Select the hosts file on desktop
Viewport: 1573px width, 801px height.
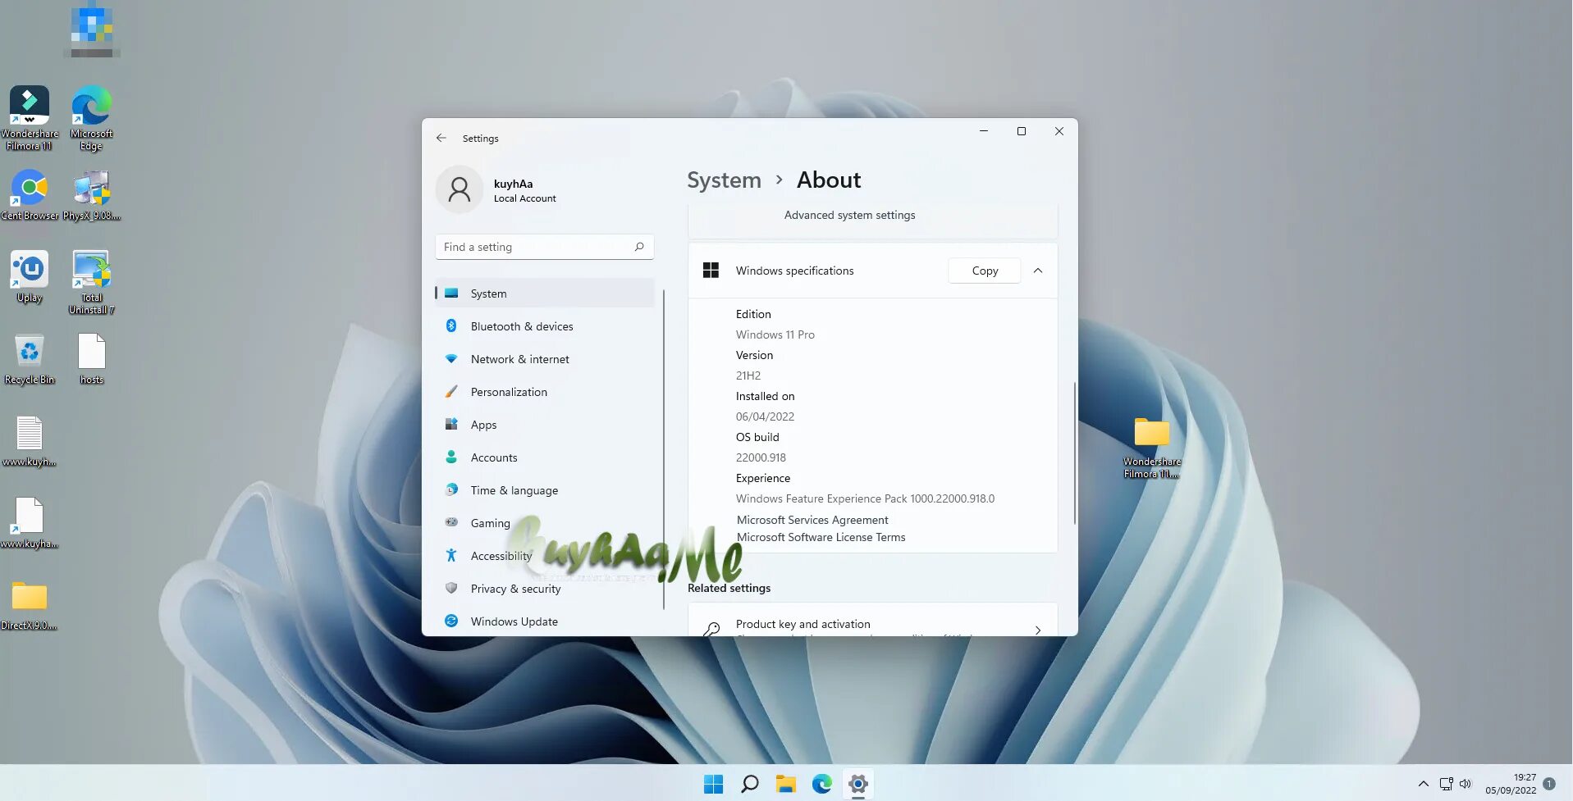click(x=91, y=359)
